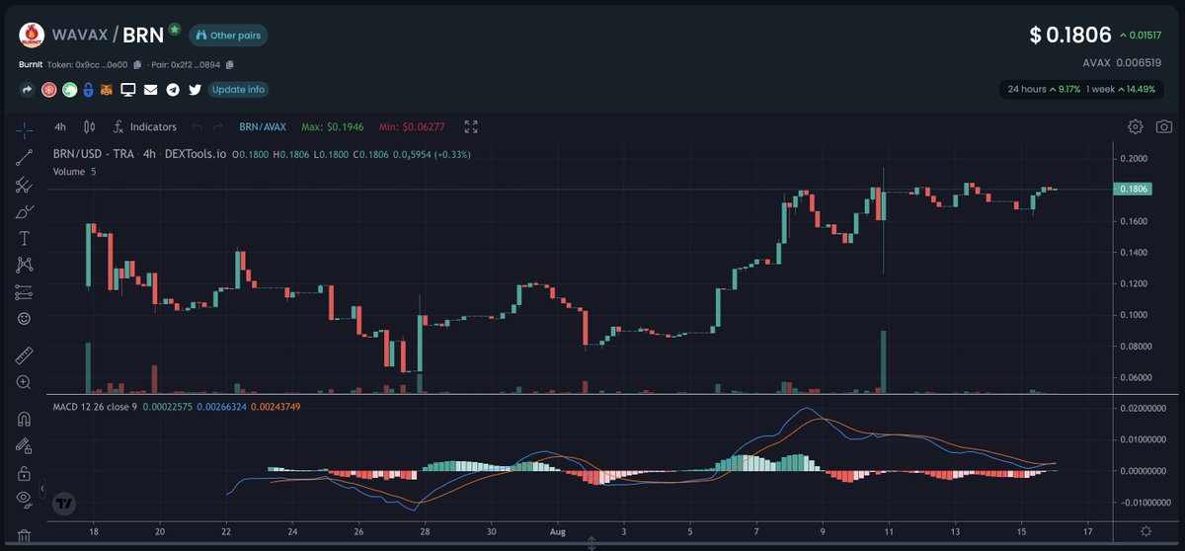Open the 4h time interval dropdown
The width and height of the screenshot is (1185, 551).
60,126
